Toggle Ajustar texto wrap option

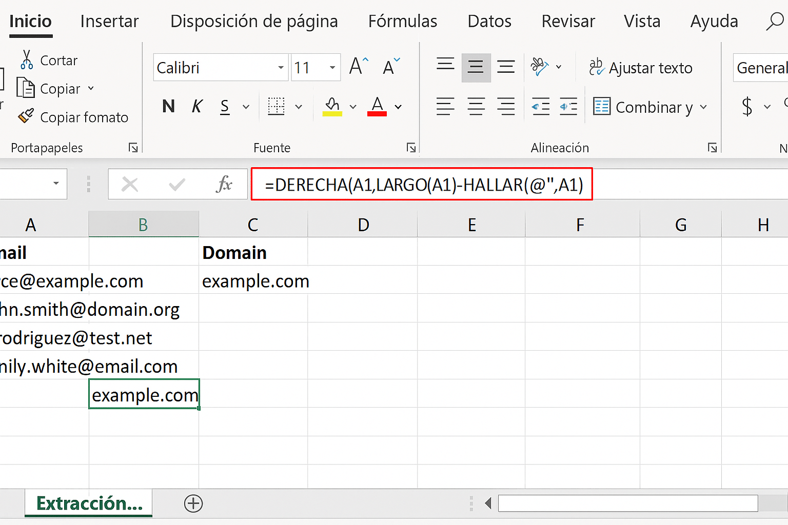pyautogui.click(x=641, y=68)
